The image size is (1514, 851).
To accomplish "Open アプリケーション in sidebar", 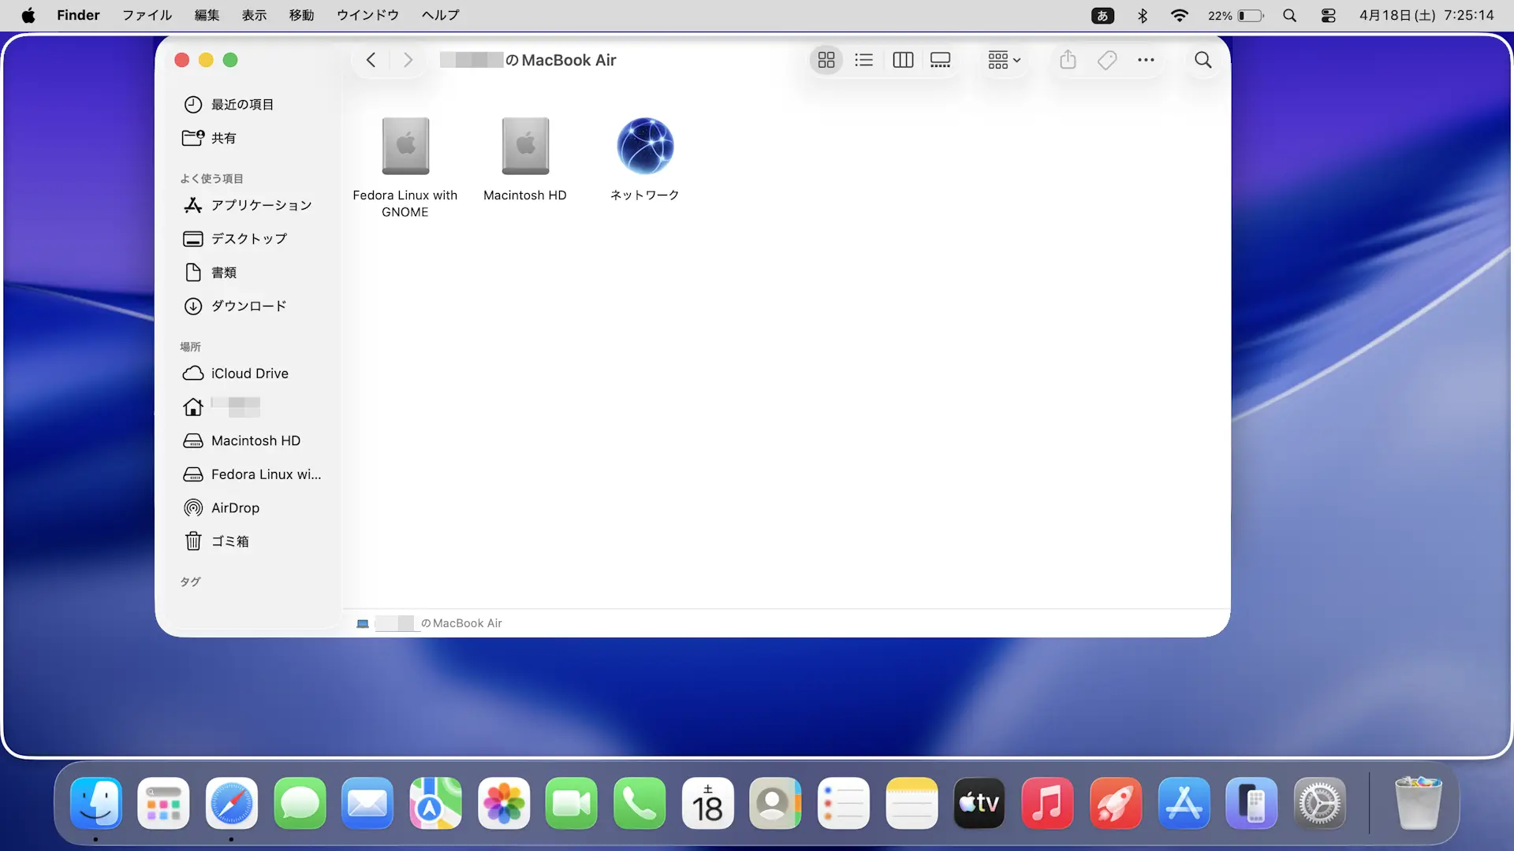I will pyautogui.click(x=261, y=206).
